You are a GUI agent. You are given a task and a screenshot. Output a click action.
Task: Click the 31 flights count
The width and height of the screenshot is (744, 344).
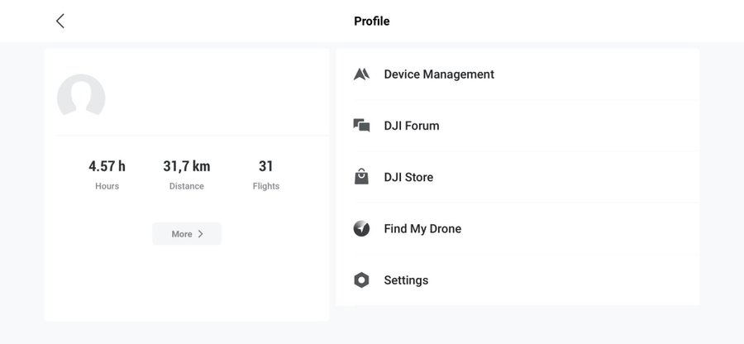point(266,166)
